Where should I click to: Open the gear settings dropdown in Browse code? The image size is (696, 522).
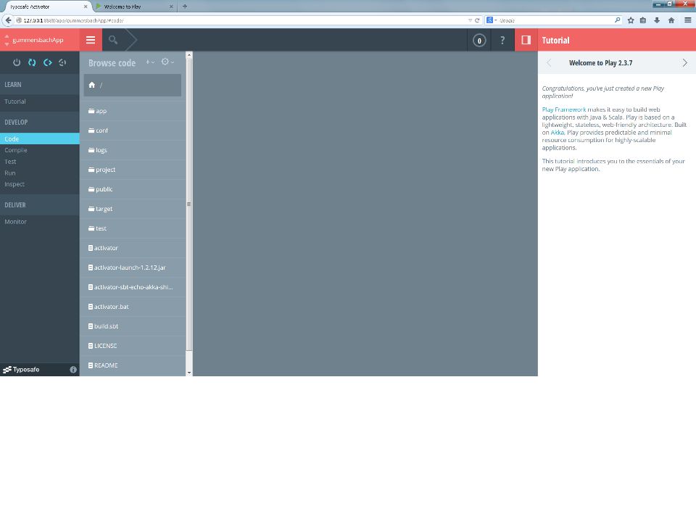167,62
